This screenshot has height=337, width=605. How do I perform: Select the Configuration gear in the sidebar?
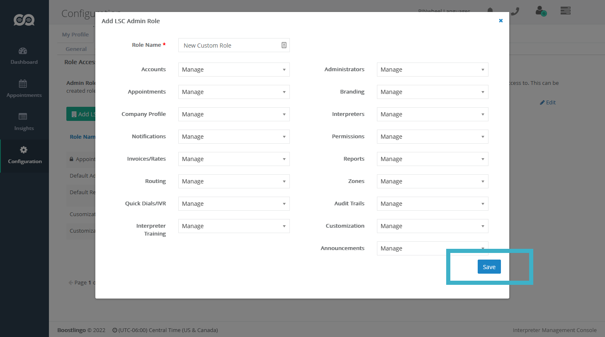(x=24, y=155)
